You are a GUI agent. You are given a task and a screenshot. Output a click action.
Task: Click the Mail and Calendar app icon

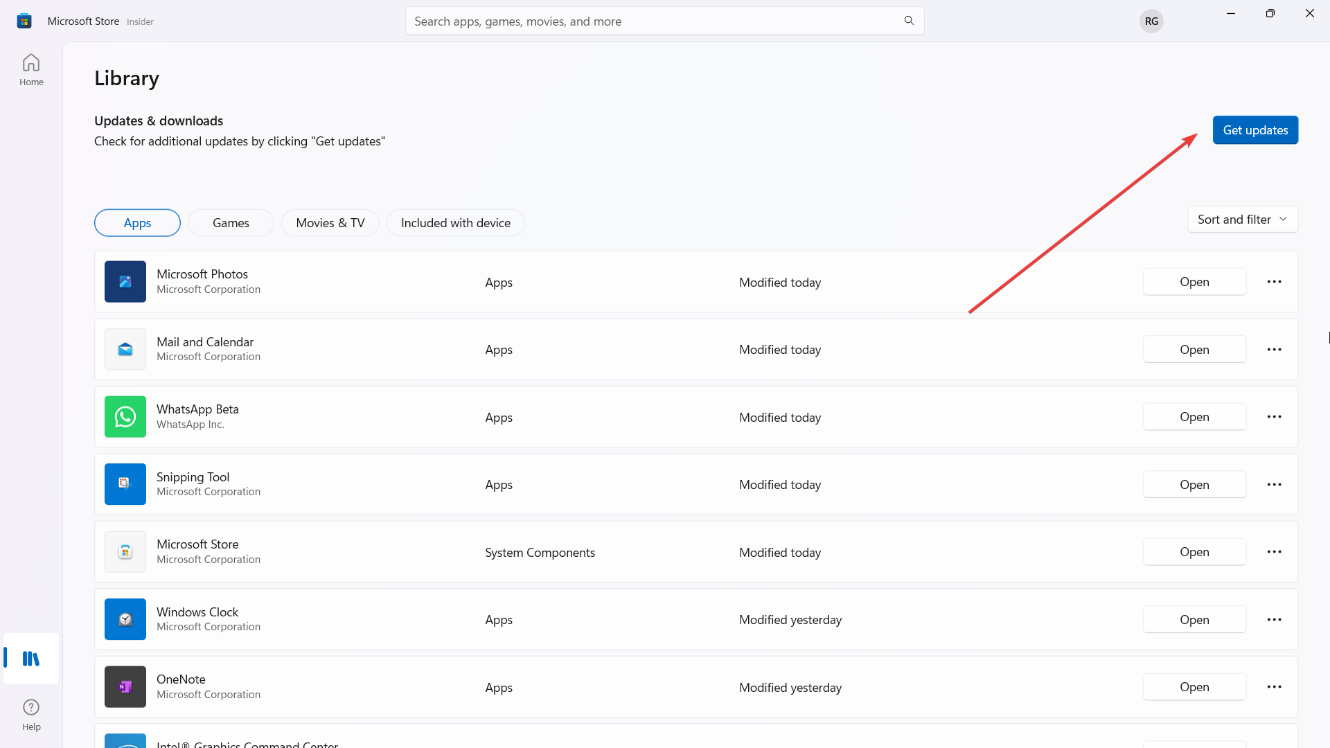124,349
